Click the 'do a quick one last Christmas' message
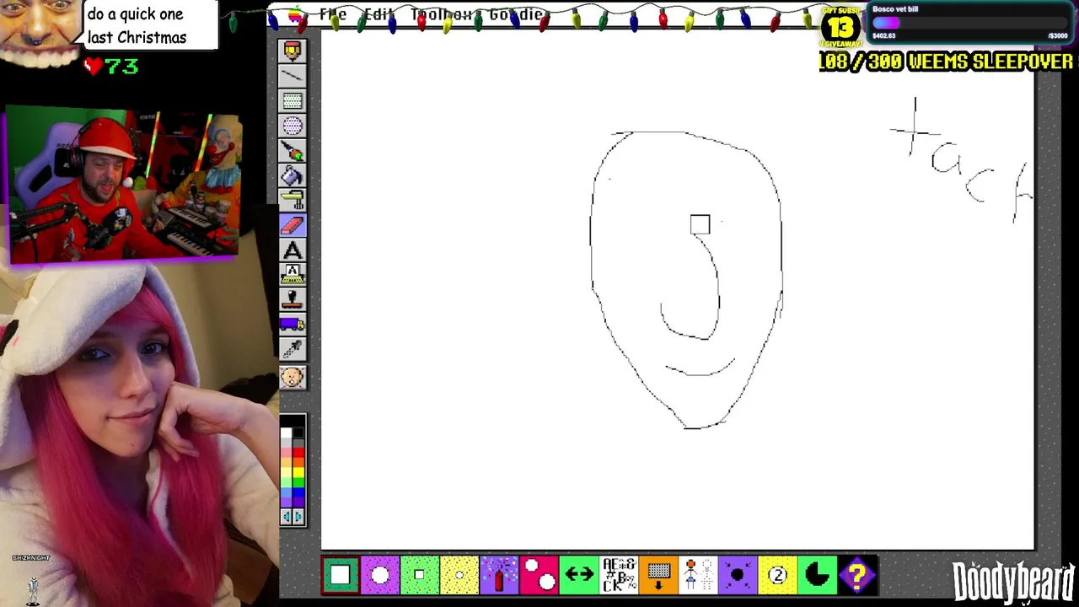The width and height of the screenshot is (1079, 607). point(137,26)
